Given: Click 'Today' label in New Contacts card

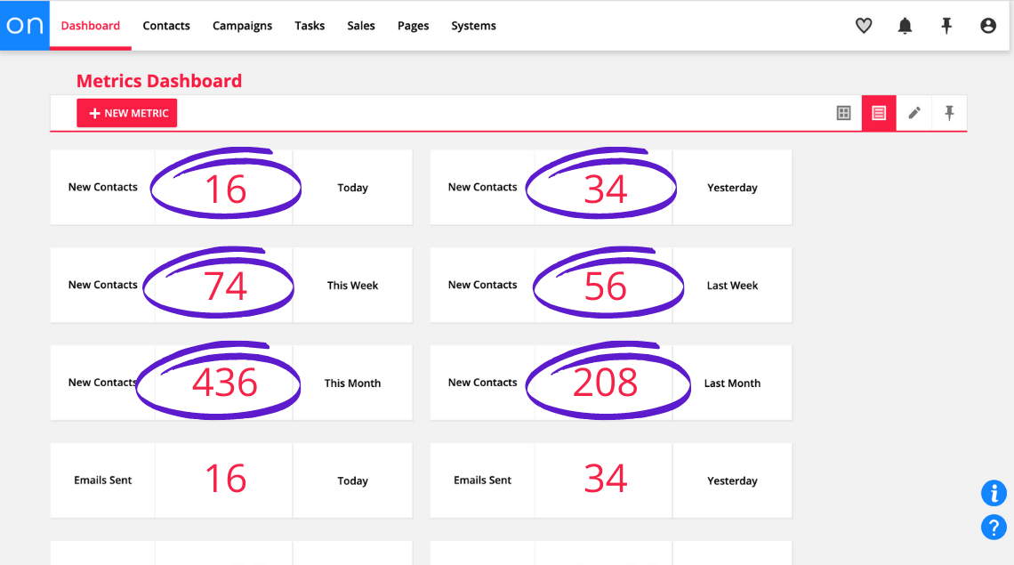Looking at the screenshot, I should (352, 188).
